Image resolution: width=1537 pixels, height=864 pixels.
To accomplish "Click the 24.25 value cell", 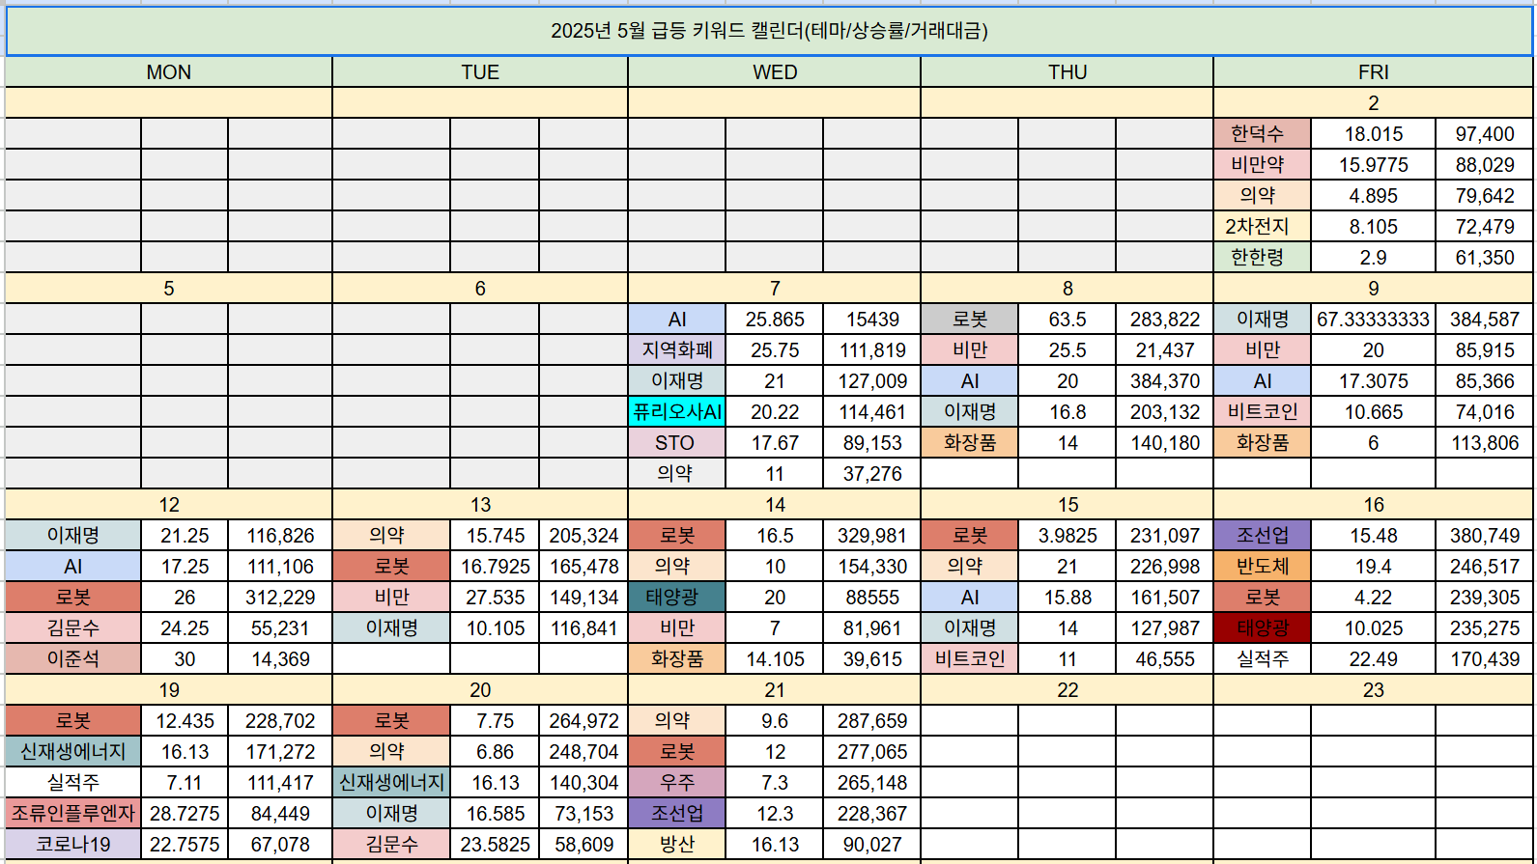I will (185, 628).
